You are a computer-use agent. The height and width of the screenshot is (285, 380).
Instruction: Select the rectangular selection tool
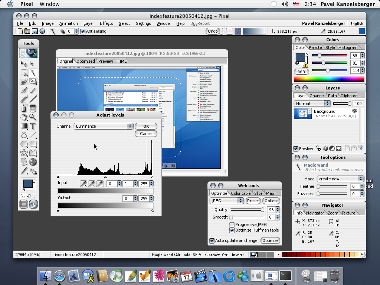[24, 72]
